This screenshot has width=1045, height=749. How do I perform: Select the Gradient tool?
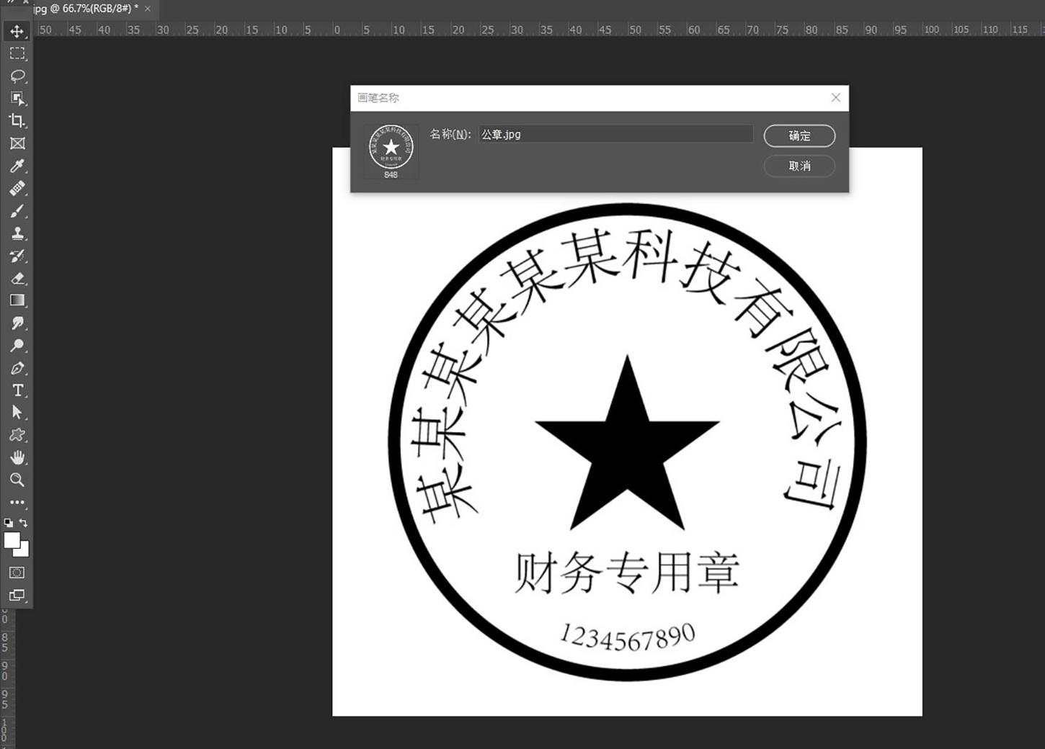click(x=17, y=300)
